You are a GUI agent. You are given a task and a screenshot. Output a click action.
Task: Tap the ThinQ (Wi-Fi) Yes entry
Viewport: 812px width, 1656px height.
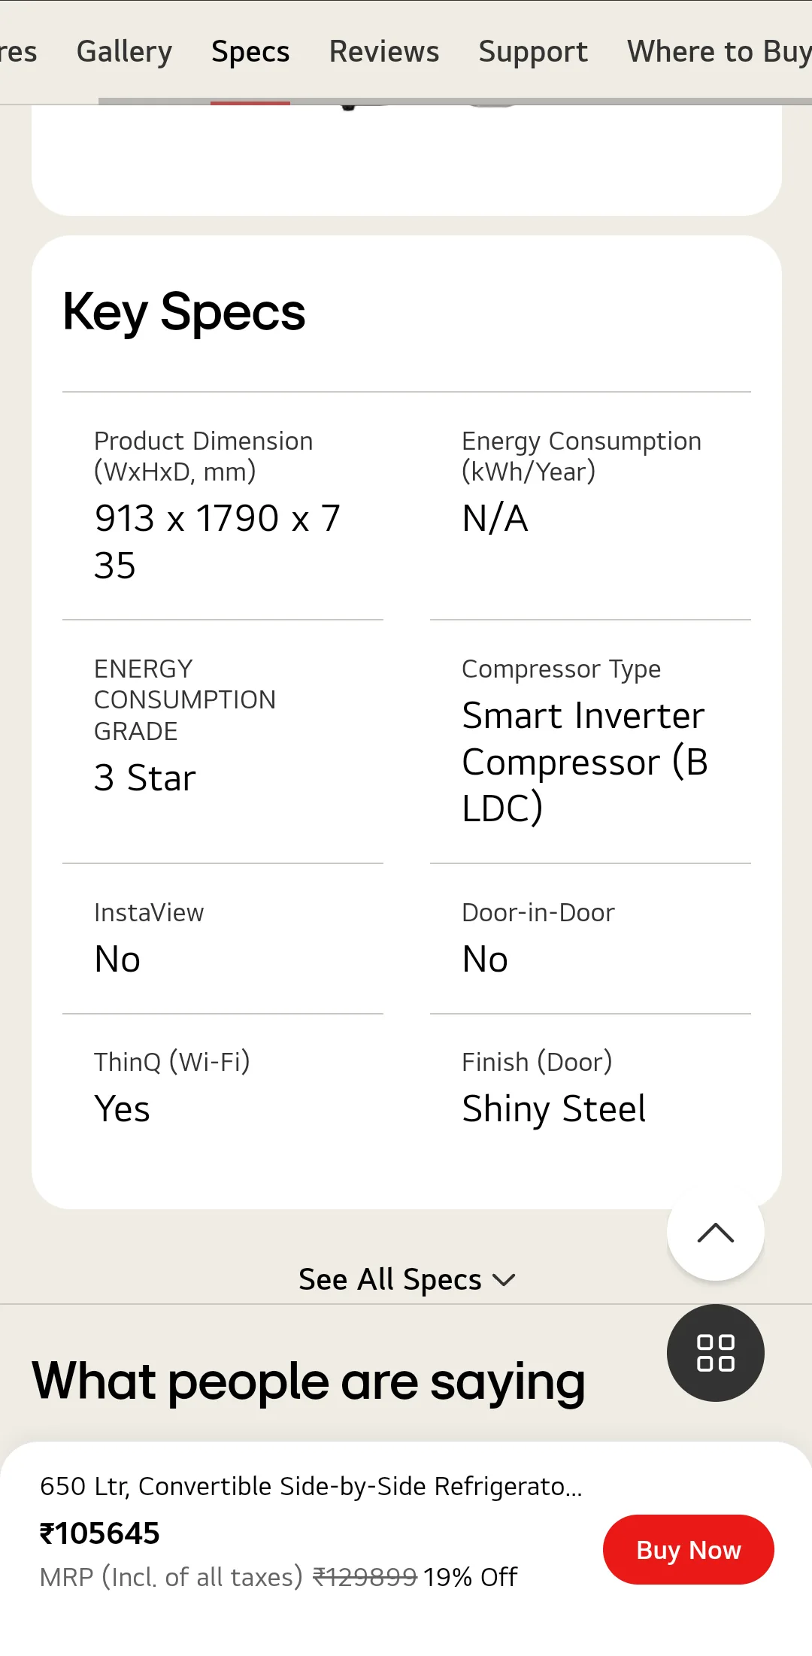(x=122, y=1109)
